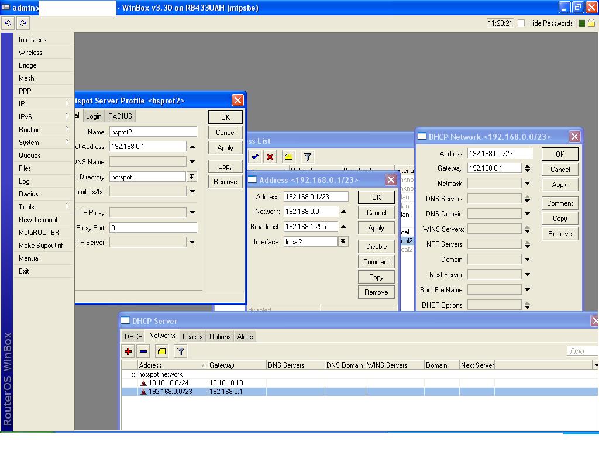Click the padlock icon in top bar
Viewport: 599px width, 449px height.
tap(591, 23)
